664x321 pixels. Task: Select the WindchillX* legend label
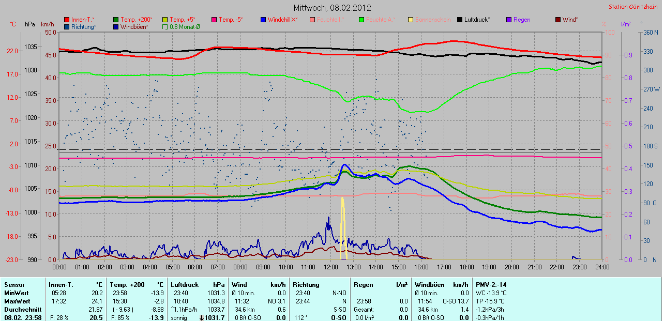282,20
